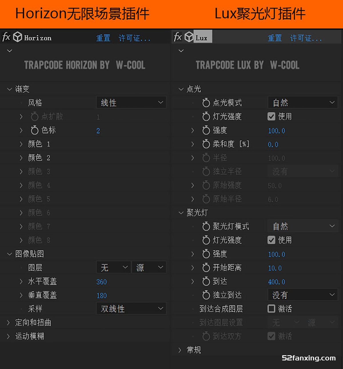Enable the stopwatch for 色标
Viewport: 343px width, 369px height.
tap(35, 130)
